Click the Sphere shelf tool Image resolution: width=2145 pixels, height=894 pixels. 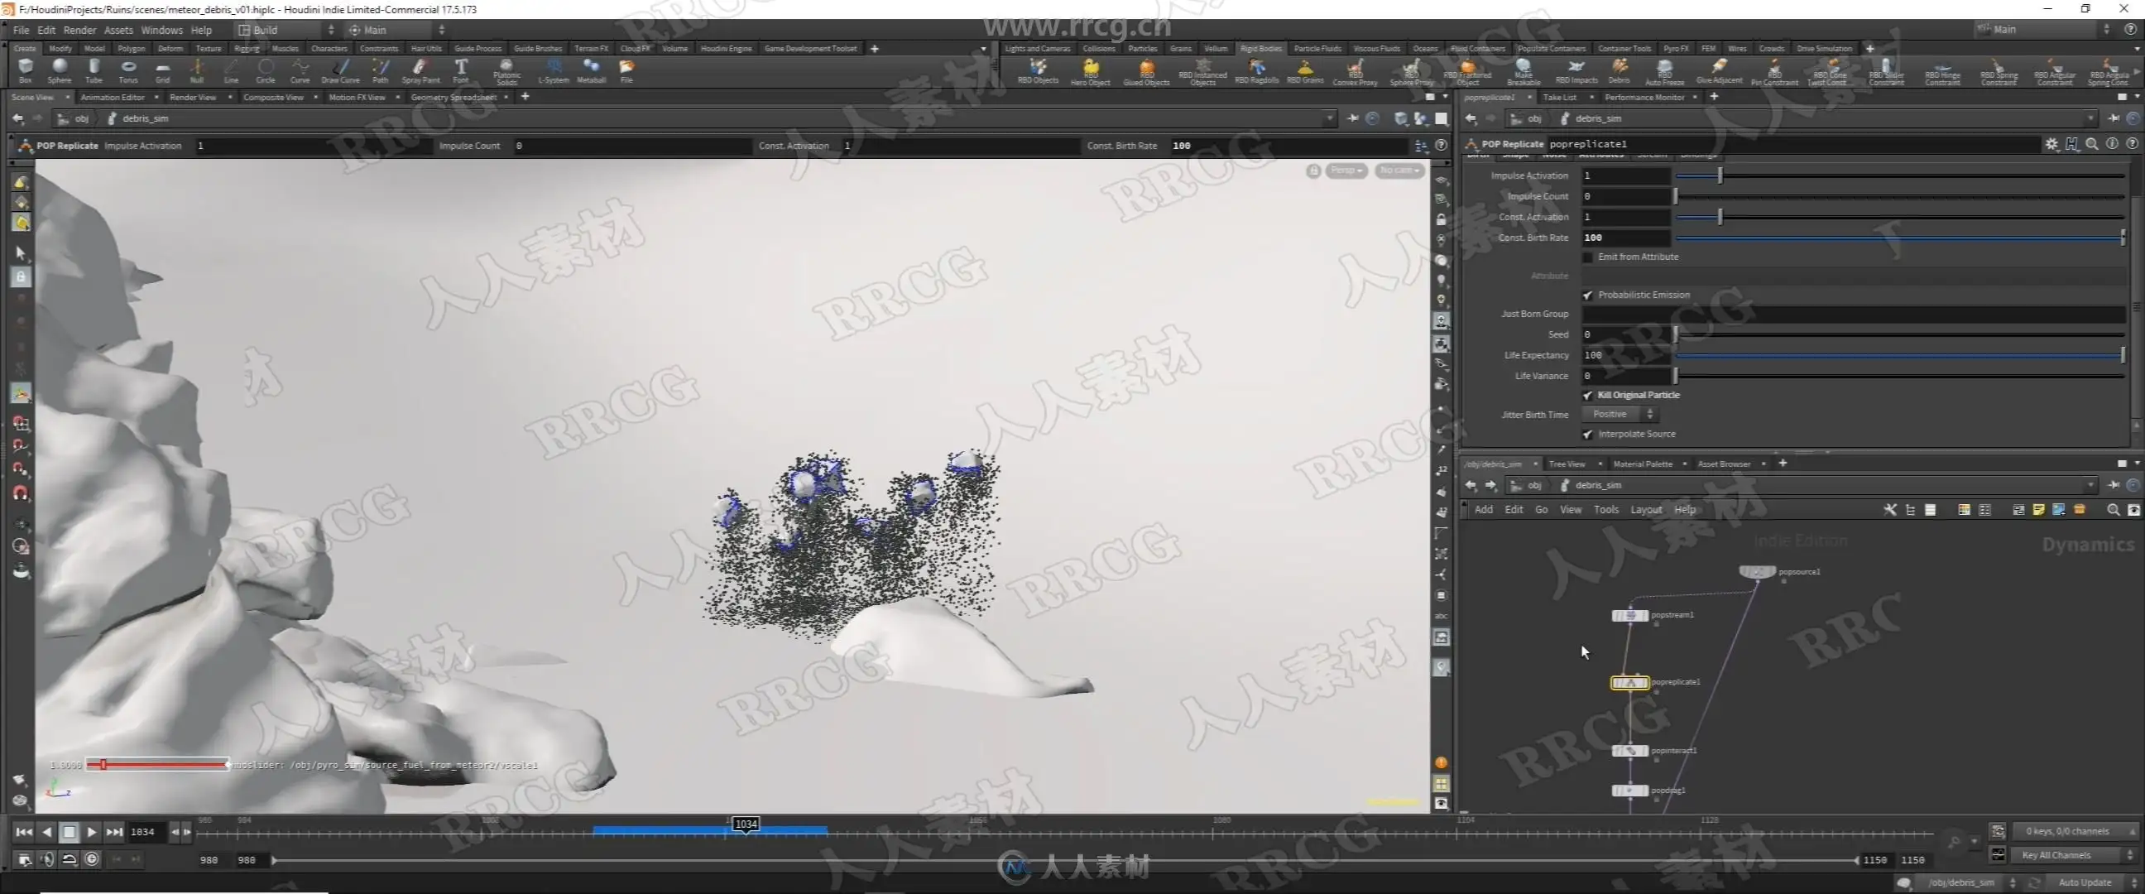59,70
